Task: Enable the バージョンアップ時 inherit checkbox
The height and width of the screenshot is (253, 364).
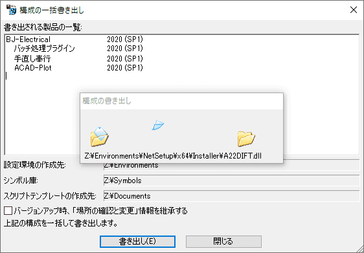Action: pyautogui.click(x=8, y=211)
